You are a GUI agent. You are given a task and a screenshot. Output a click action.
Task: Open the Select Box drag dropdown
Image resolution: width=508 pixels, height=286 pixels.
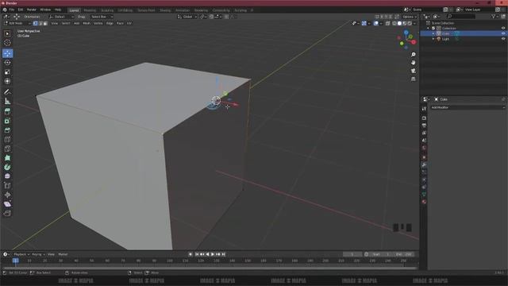[x=101, y=17]
